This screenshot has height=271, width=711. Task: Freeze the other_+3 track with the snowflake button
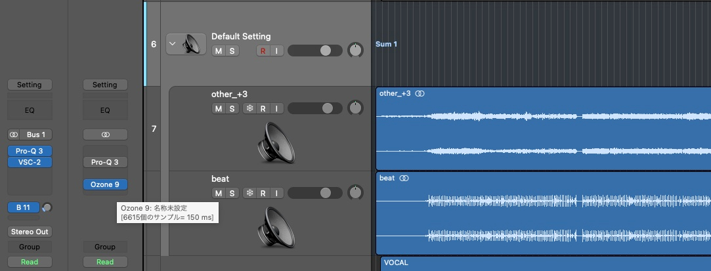[249, 108]
